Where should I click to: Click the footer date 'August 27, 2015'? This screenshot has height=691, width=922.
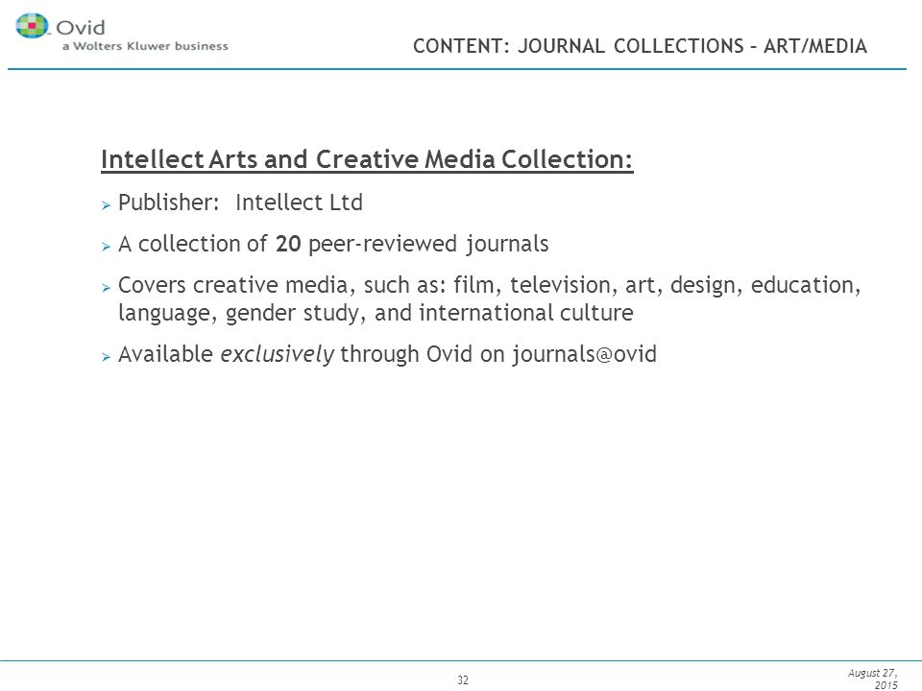coord(873,679)
